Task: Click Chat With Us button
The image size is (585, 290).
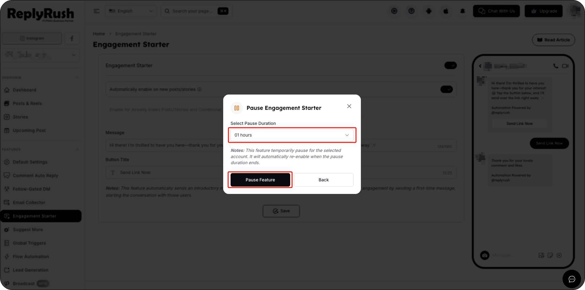Action: coord(496,11)
